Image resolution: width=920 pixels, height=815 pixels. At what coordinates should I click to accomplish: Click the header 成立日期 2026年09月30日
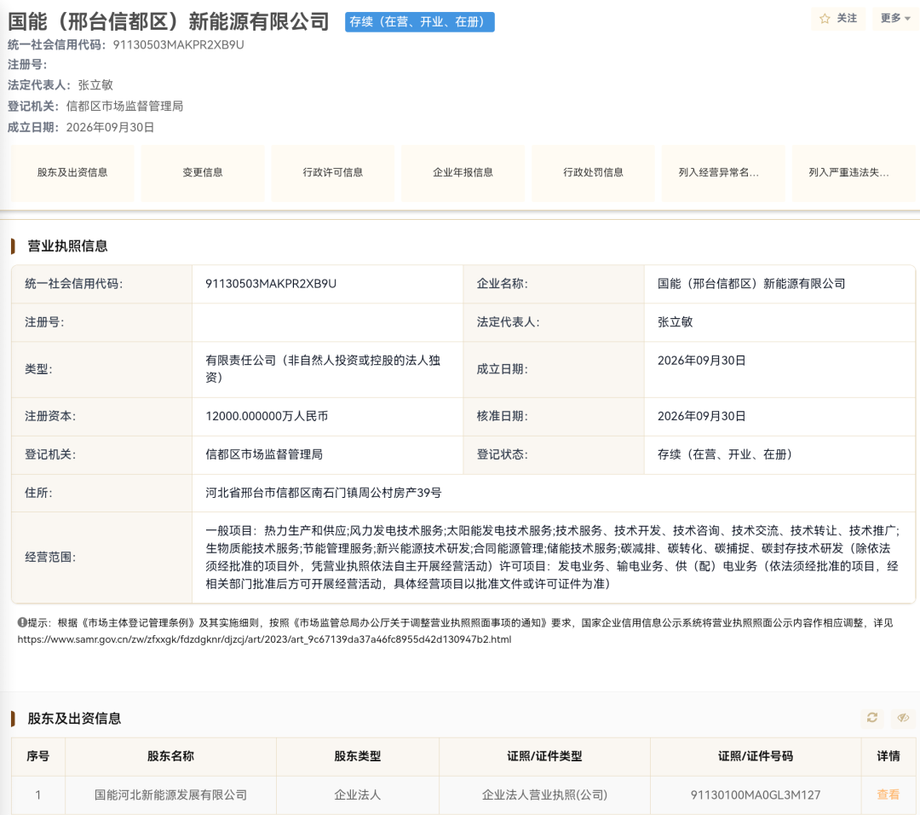click(110, 127)
